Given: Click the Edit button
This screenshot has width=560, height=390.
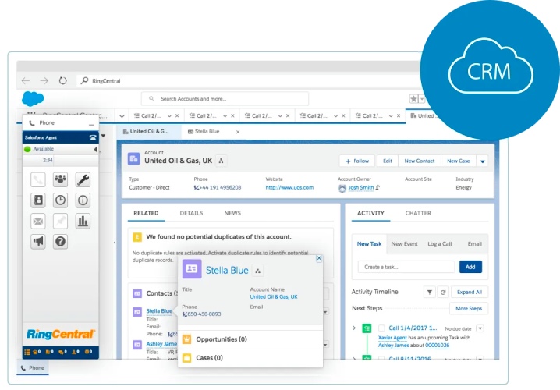Looking at the screenshot, I should pos(388,161).
